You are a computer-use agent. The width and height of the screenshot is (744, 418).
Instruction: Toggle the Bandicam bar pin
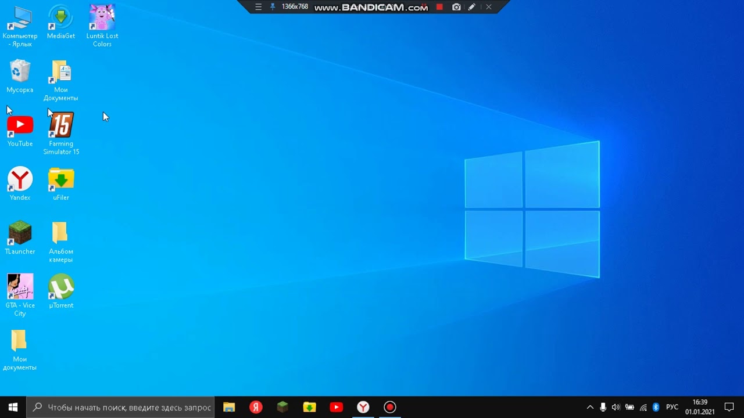coord(273,7)
